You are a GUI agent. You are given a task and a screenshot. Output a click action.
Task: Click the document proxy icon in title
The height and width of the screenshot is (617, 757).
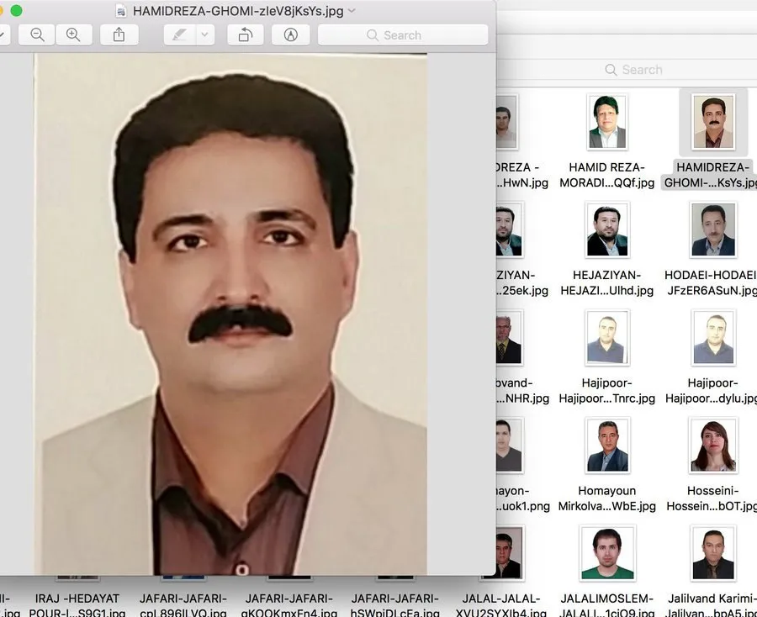click(120, 11)
